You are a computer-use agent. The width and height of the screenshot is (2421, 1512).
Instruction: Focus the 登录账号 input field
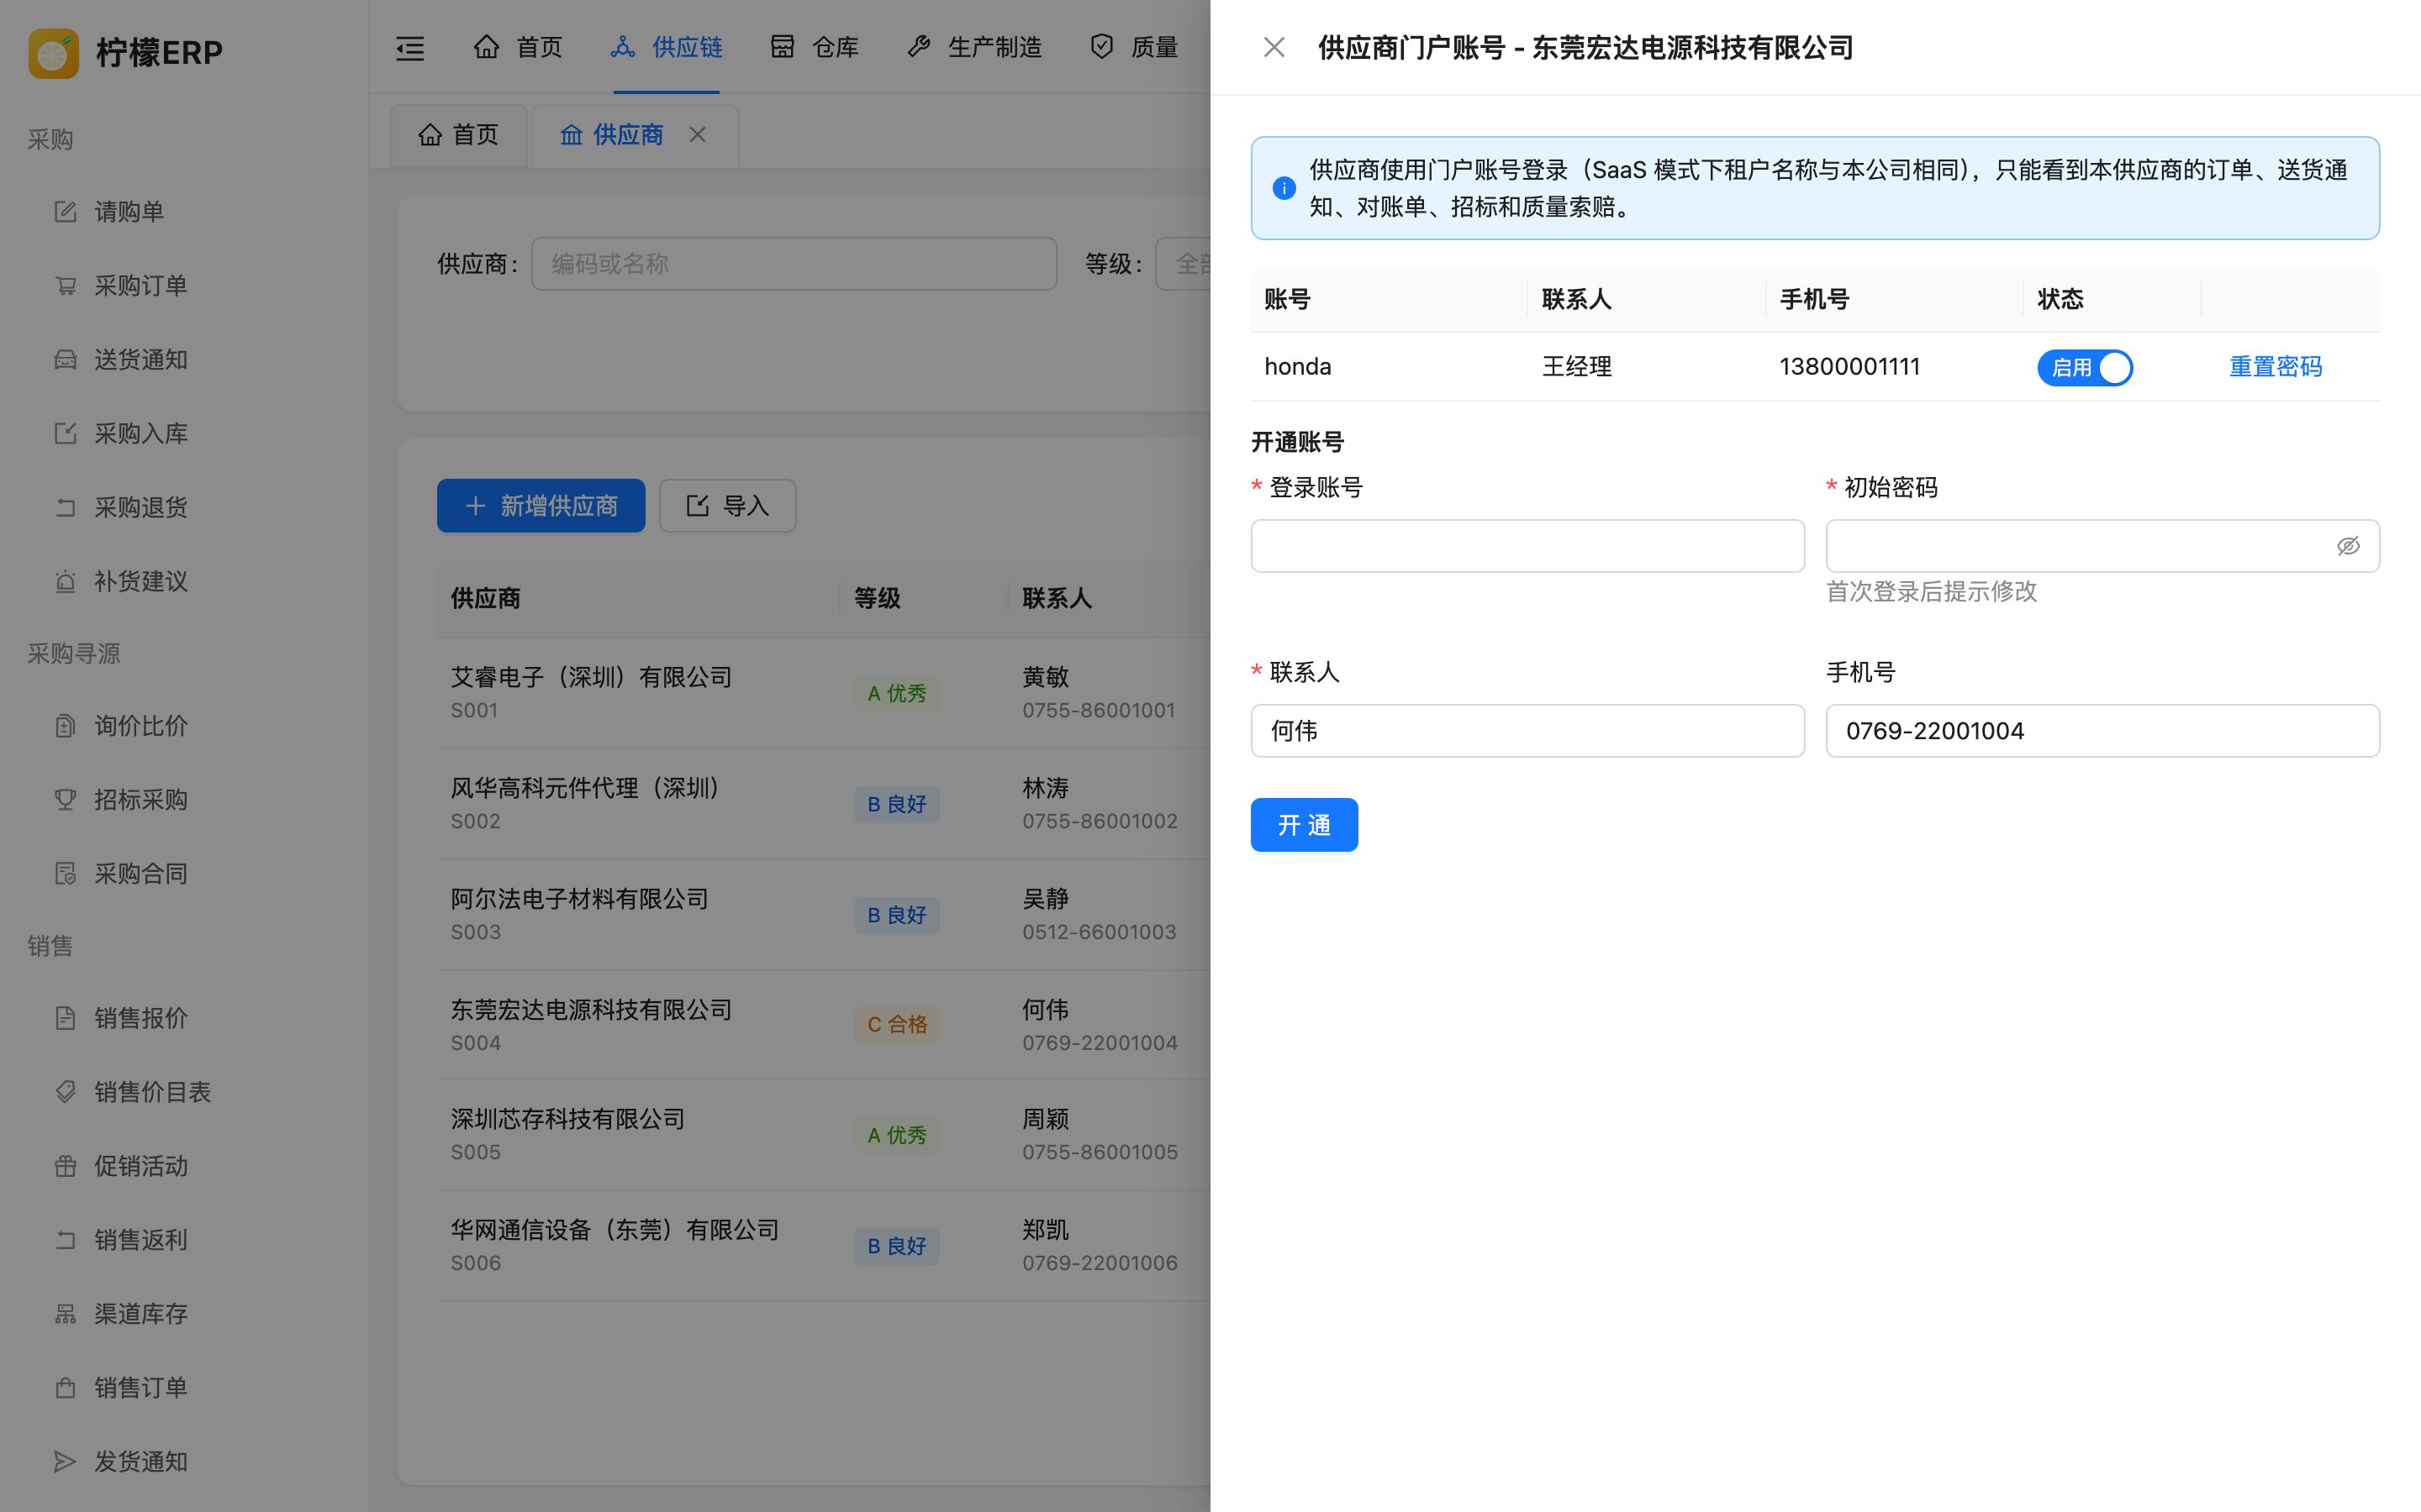point(1527,546)
